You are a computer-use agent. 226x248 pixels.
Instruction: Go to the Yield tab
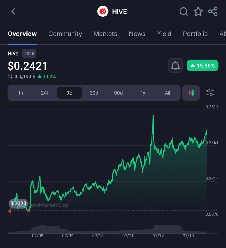pyautogui.click(x=164, y=34)
